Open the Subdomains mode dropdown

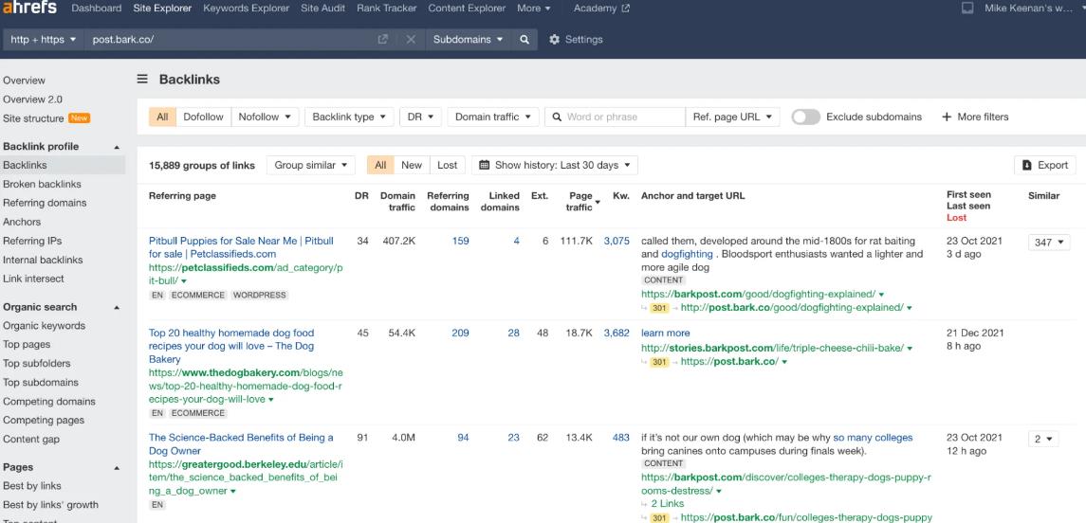(x=469, y=40)
